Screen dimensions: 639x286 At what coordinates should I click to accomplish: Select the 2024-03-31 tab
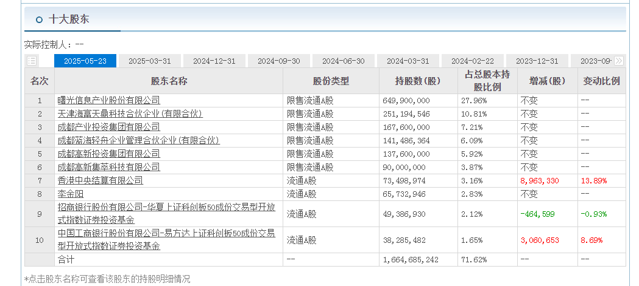click(x=408, y=61)
